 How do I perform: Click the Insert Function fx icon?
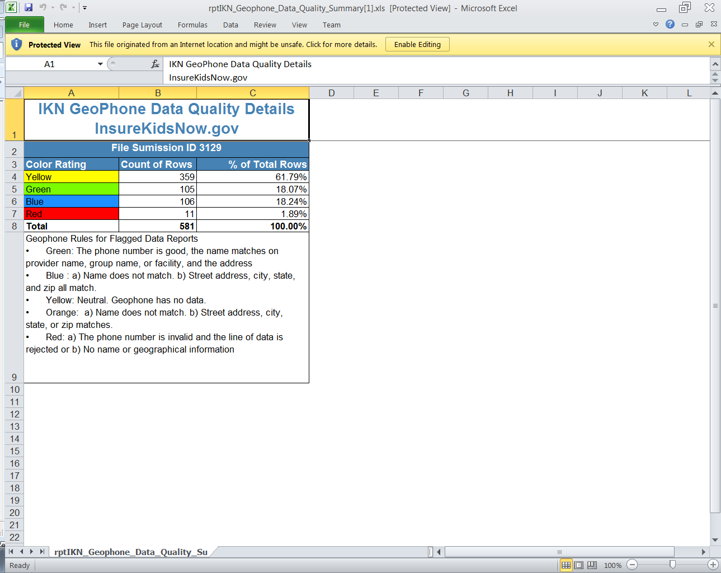click(155, 64)
